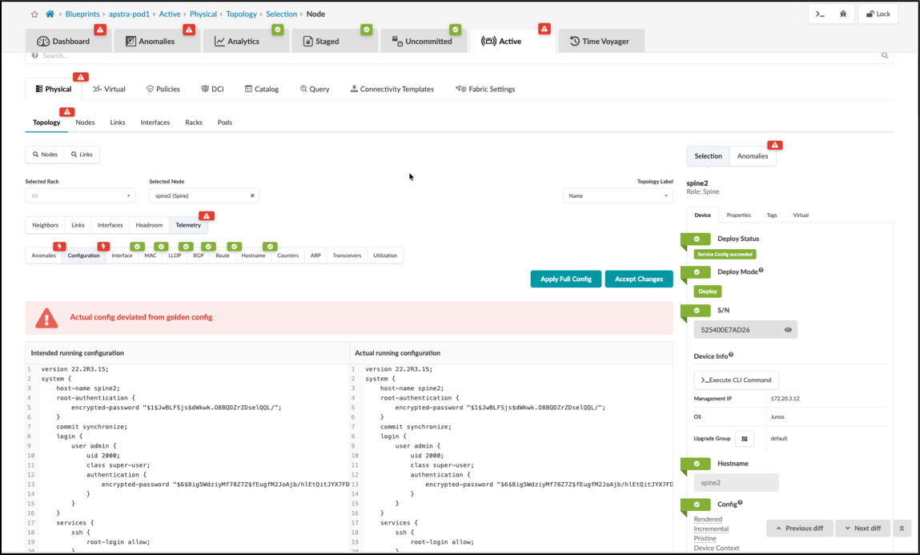This screenshot has height=555, width=920.
Task: Open the Selected Rack dropdown
Action: click(x=80, y=196)
